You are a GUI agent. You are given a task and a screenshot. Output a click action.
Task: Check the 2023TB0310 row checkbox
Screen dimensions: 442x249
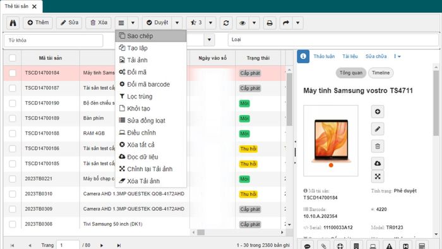pyautogui.click(x=13, y=194)
